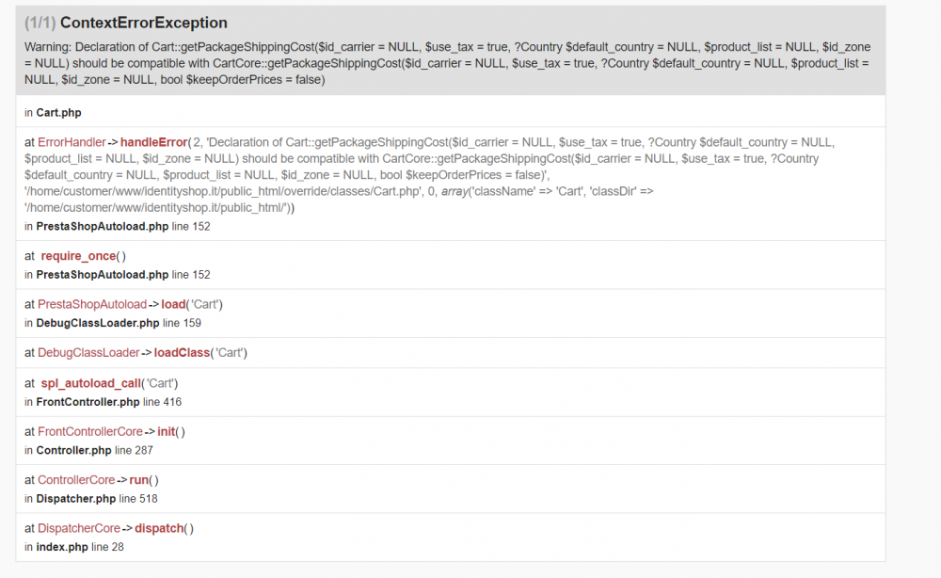Click the loadClass method name
Screen dimensions: 941x578
tap(182, 353)
